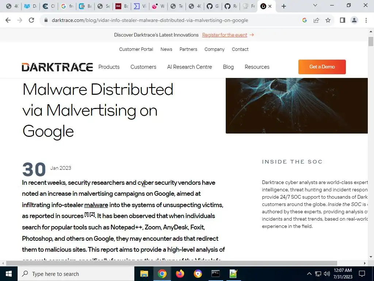Screen dimensions: 374x281
Task: Open the yellow-and-purple padlock browser icon on taskbar
Action: click(x=198, y=274)
